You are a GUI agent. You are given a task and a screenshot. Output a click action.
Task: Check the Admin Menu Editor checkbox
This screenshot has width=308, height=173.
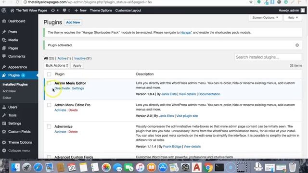tap(49, 83)
